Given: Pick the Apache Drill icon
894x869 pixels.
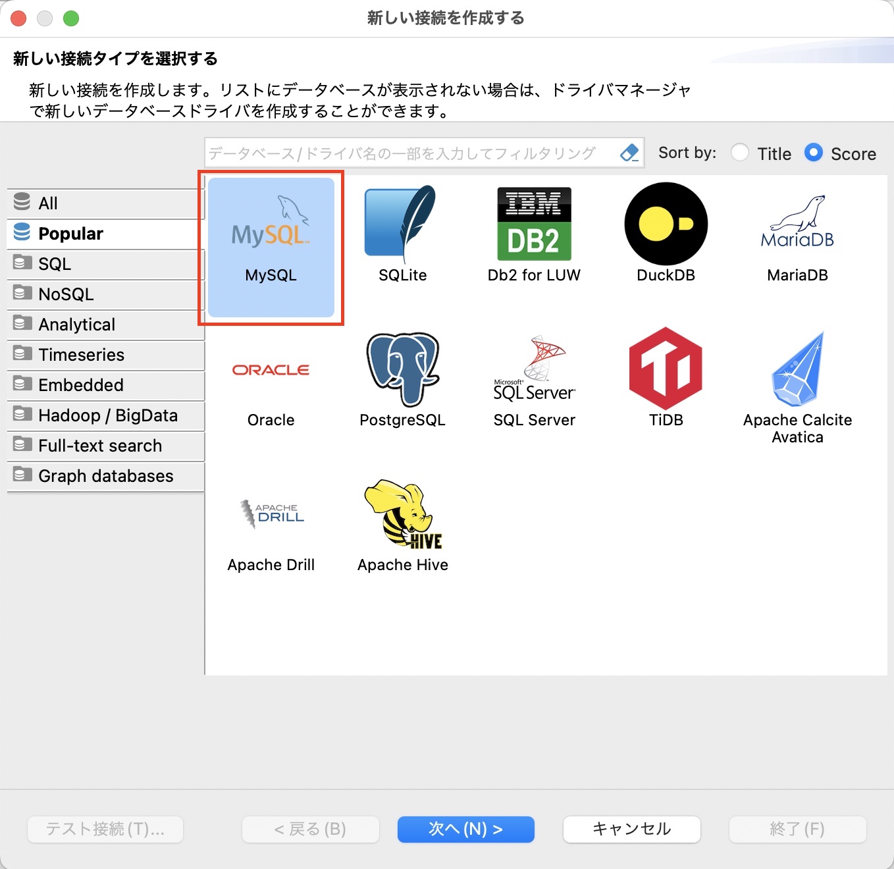Looking at the screenshot, I should click(x=271, y=514).
